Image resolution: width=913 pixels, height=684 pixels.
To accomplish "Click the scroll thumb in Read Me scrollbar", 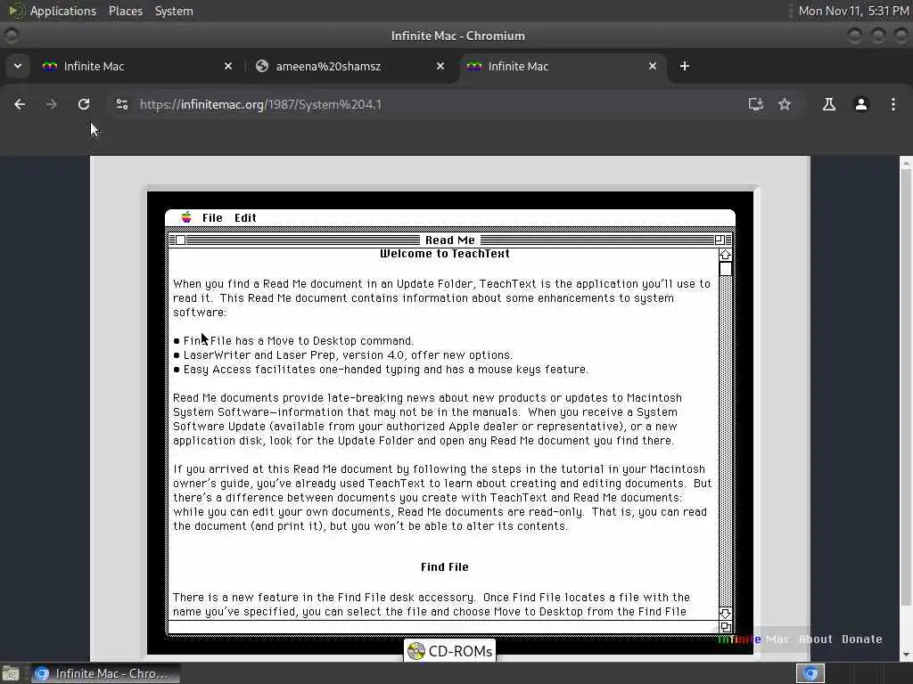I will pyautogui.click(x=725, y=269).
